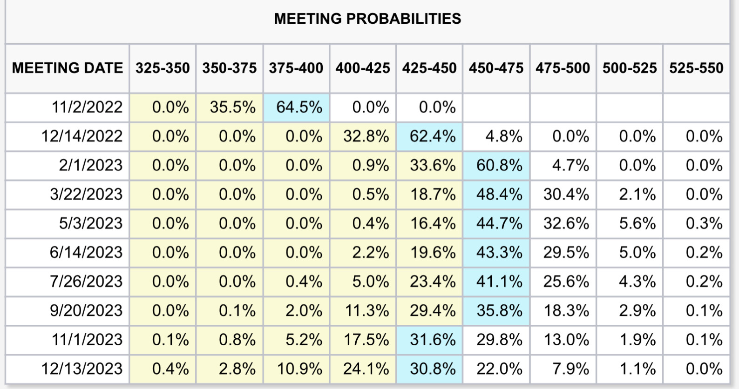Image resolution: width=739 pixels, height=389 pixels.
Task: Click the 3/22/2023 meeting date cell
Action: point(86,194)
